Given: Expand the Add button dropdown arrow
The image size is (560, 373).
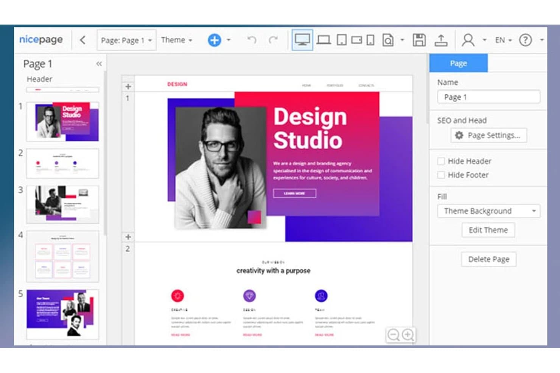Looking at the screenshot, I should click(229, 40).
